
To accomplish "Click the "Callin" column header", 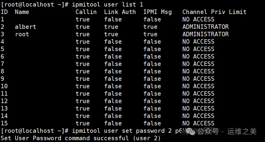I will (86, 12).
